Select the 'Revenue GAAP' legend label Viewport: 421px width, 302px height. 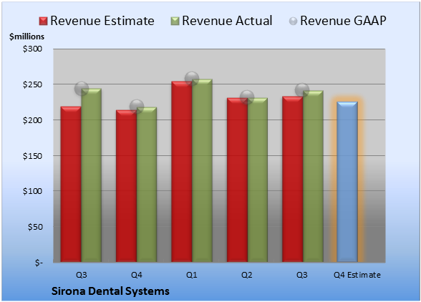coord(343,21)
